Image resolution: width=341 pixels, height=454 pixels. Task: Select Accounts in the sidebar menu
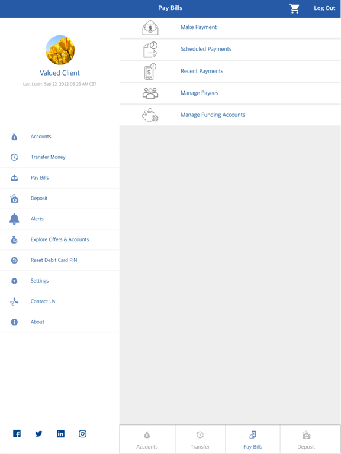(60, 137)
